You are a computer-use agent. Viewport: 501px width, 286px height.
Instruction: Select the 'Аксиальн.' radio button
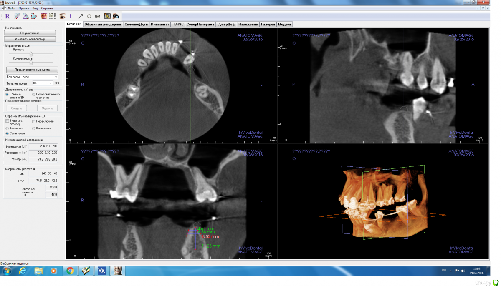7,128
